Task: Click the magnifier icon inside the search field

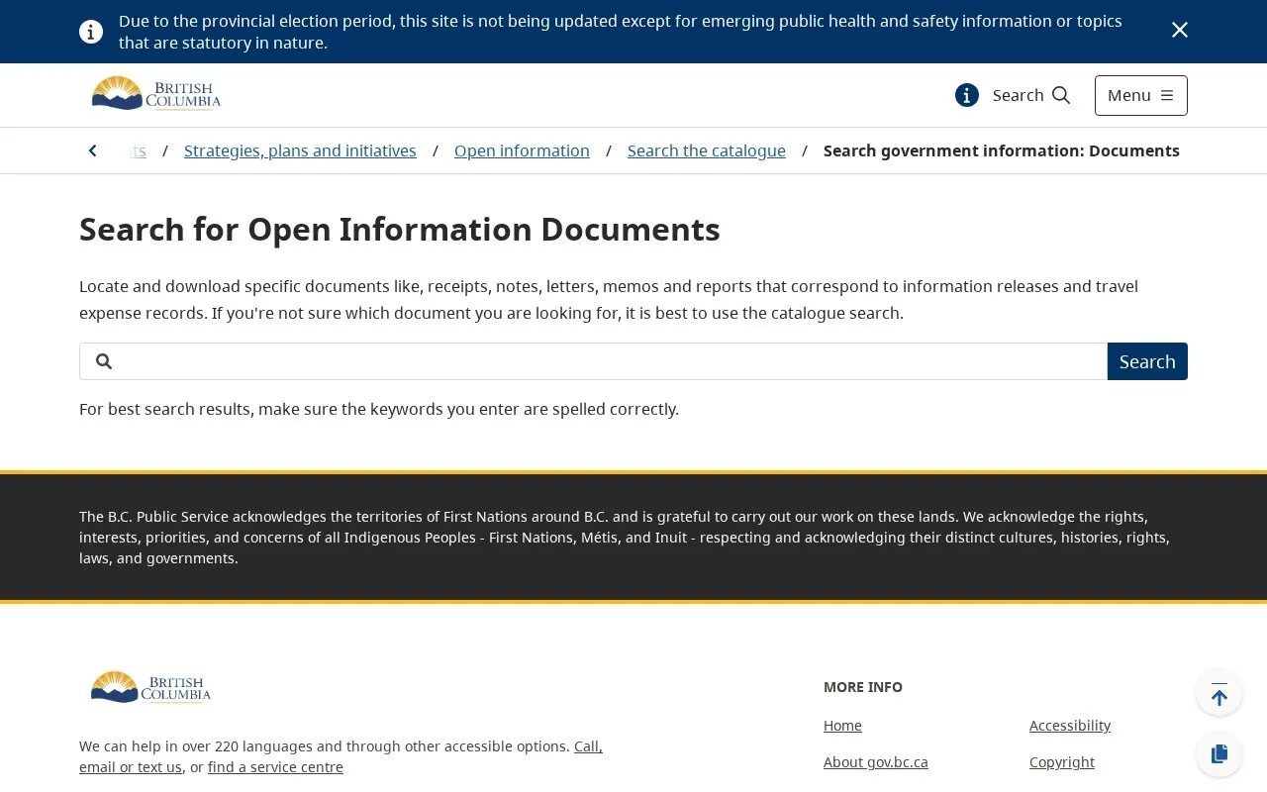Action: (x=104, y=361)
